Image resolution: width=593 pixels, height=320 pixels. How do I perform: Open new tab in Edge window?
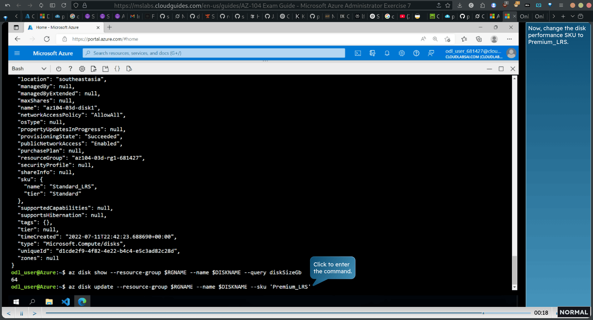[109, 27]
